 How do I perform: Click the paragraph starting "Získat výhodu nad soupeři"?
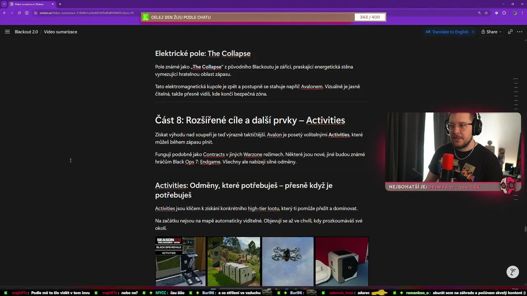259,138
